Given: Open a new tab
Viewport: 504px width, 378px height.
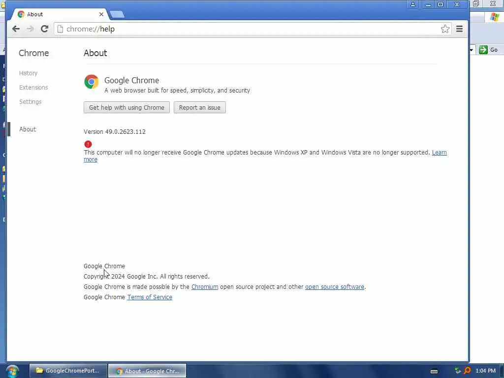Looking at the screenshot, I should click(x=117, y=14).
